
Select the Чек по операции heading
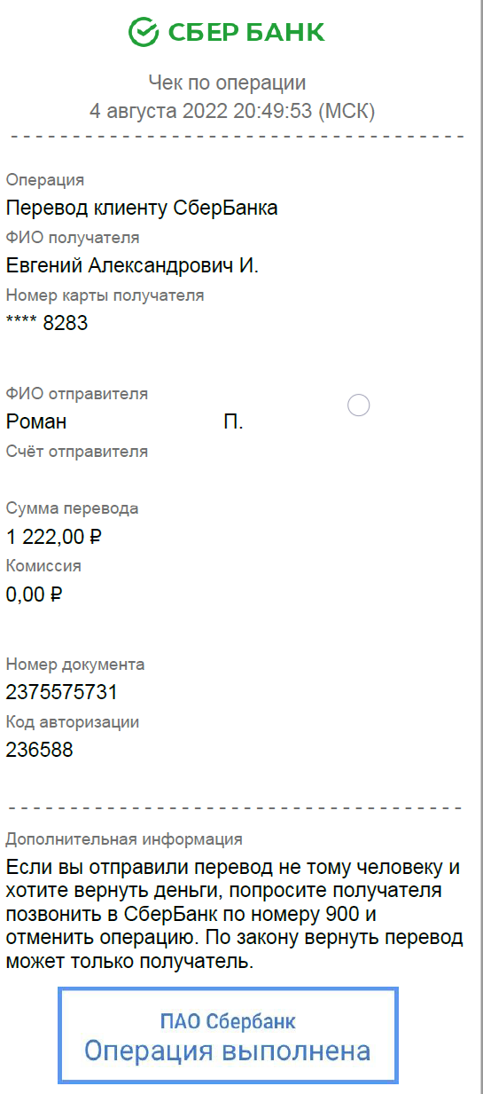click(x=227, y=83)
